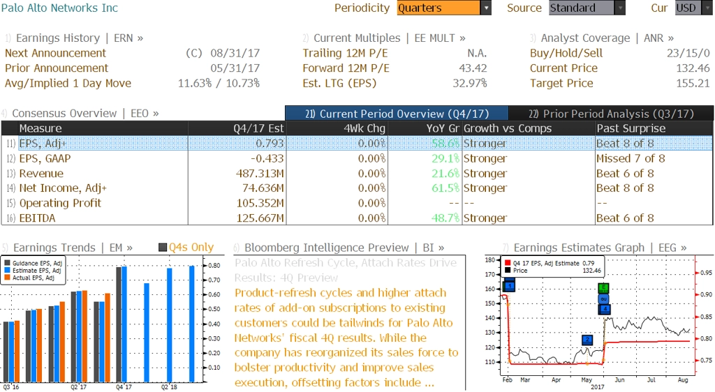
Task: Click blue Estimate EPS, Adj legend swatch
Action: (7, 271)
